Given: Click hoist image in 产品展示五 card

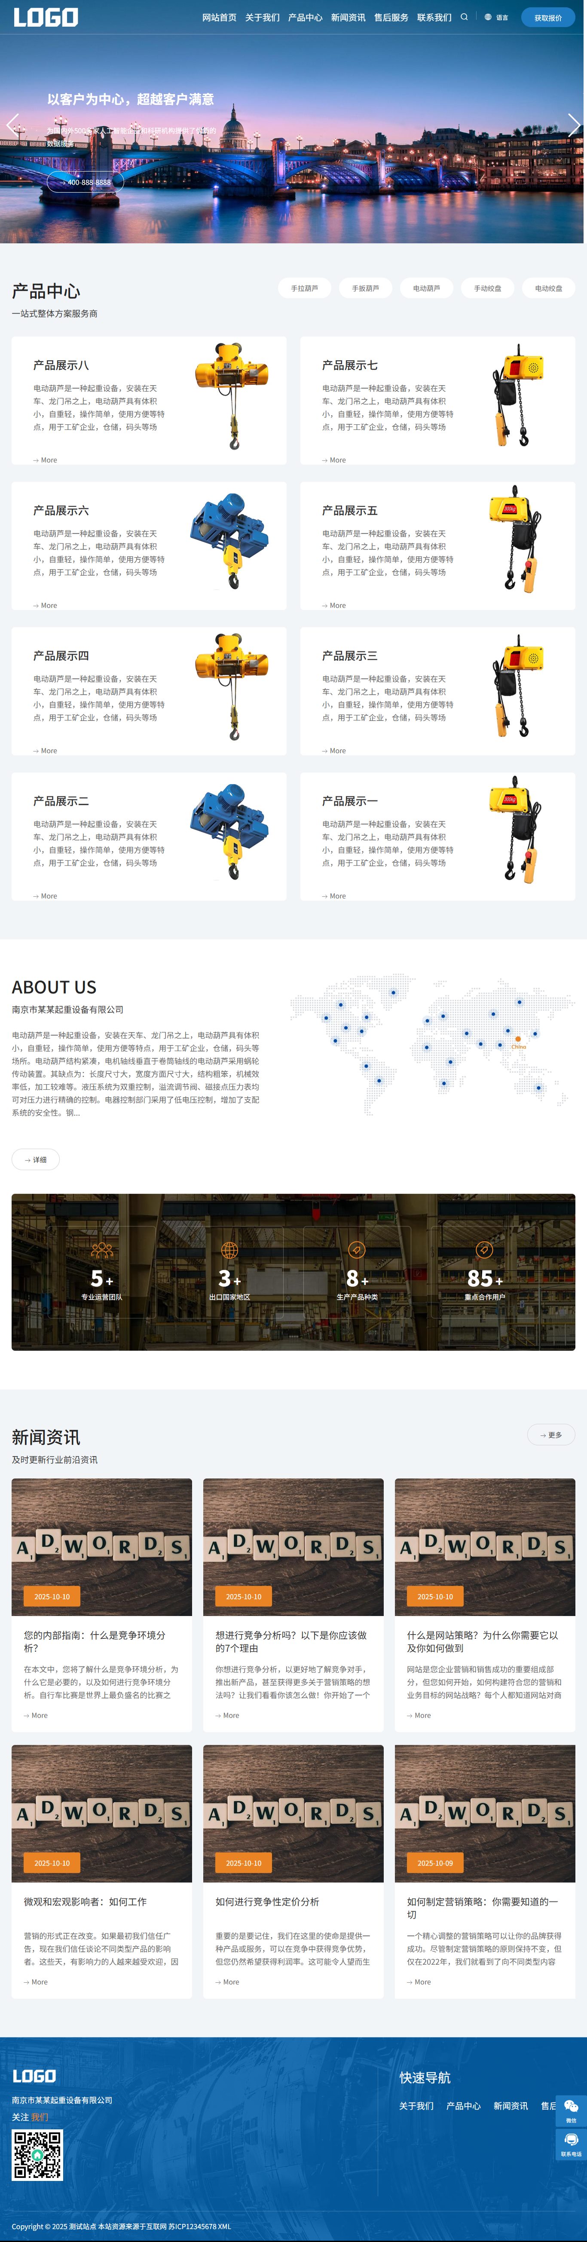Looking at the screenshot, I should click(x=516, y=540).
